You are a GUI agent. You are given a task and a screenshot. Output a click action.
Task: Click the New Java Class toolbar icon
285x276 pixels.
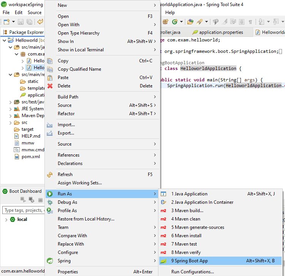coord(175,22)
